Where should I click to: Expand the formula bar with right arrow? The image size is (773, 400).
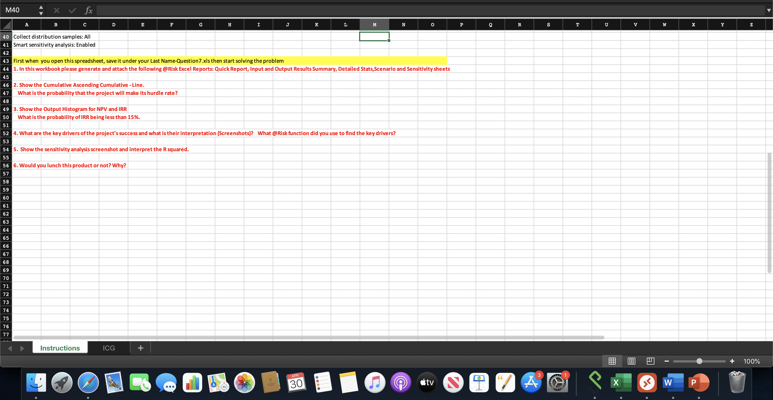pos(768,10)
